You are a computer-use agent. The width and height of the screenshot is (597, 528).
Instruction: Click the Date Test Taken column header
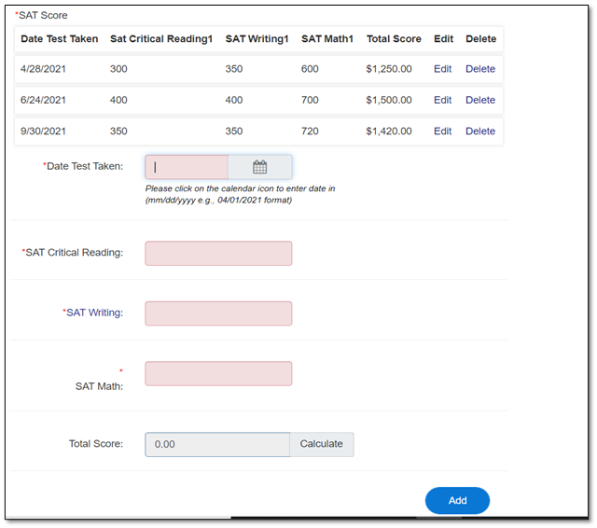(59, 39)
